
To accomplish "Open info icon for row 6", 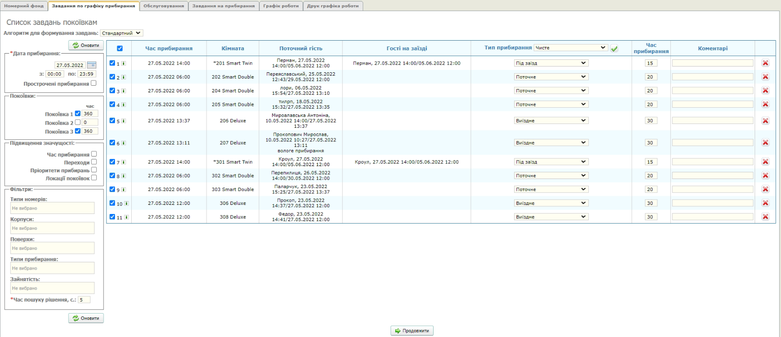I will 124,143.
